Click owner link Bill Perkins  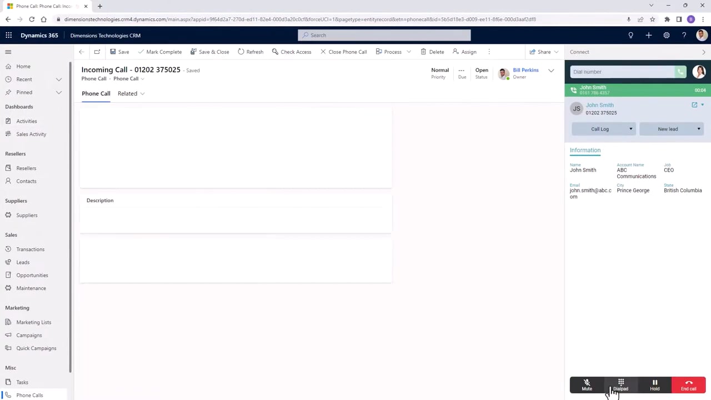[x=525, y=70]
